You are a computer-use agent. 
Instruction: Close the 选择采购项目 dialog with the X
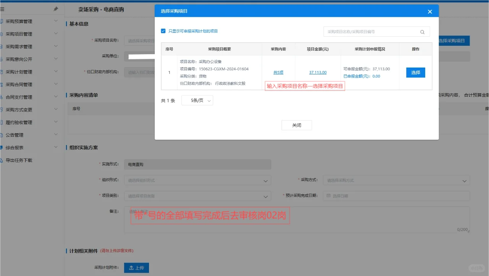pyautogui.click(x=430, y=12)
